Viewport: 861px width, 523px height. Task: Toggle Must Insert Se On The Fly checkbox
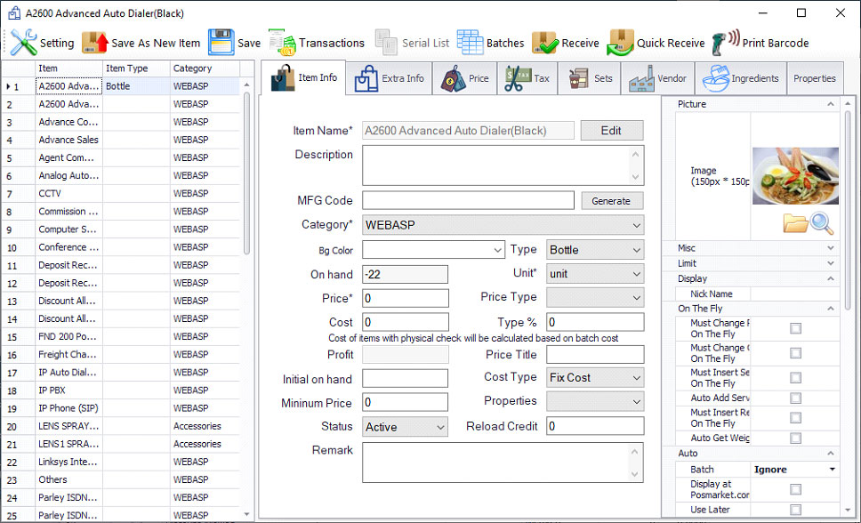click(795, 378)
